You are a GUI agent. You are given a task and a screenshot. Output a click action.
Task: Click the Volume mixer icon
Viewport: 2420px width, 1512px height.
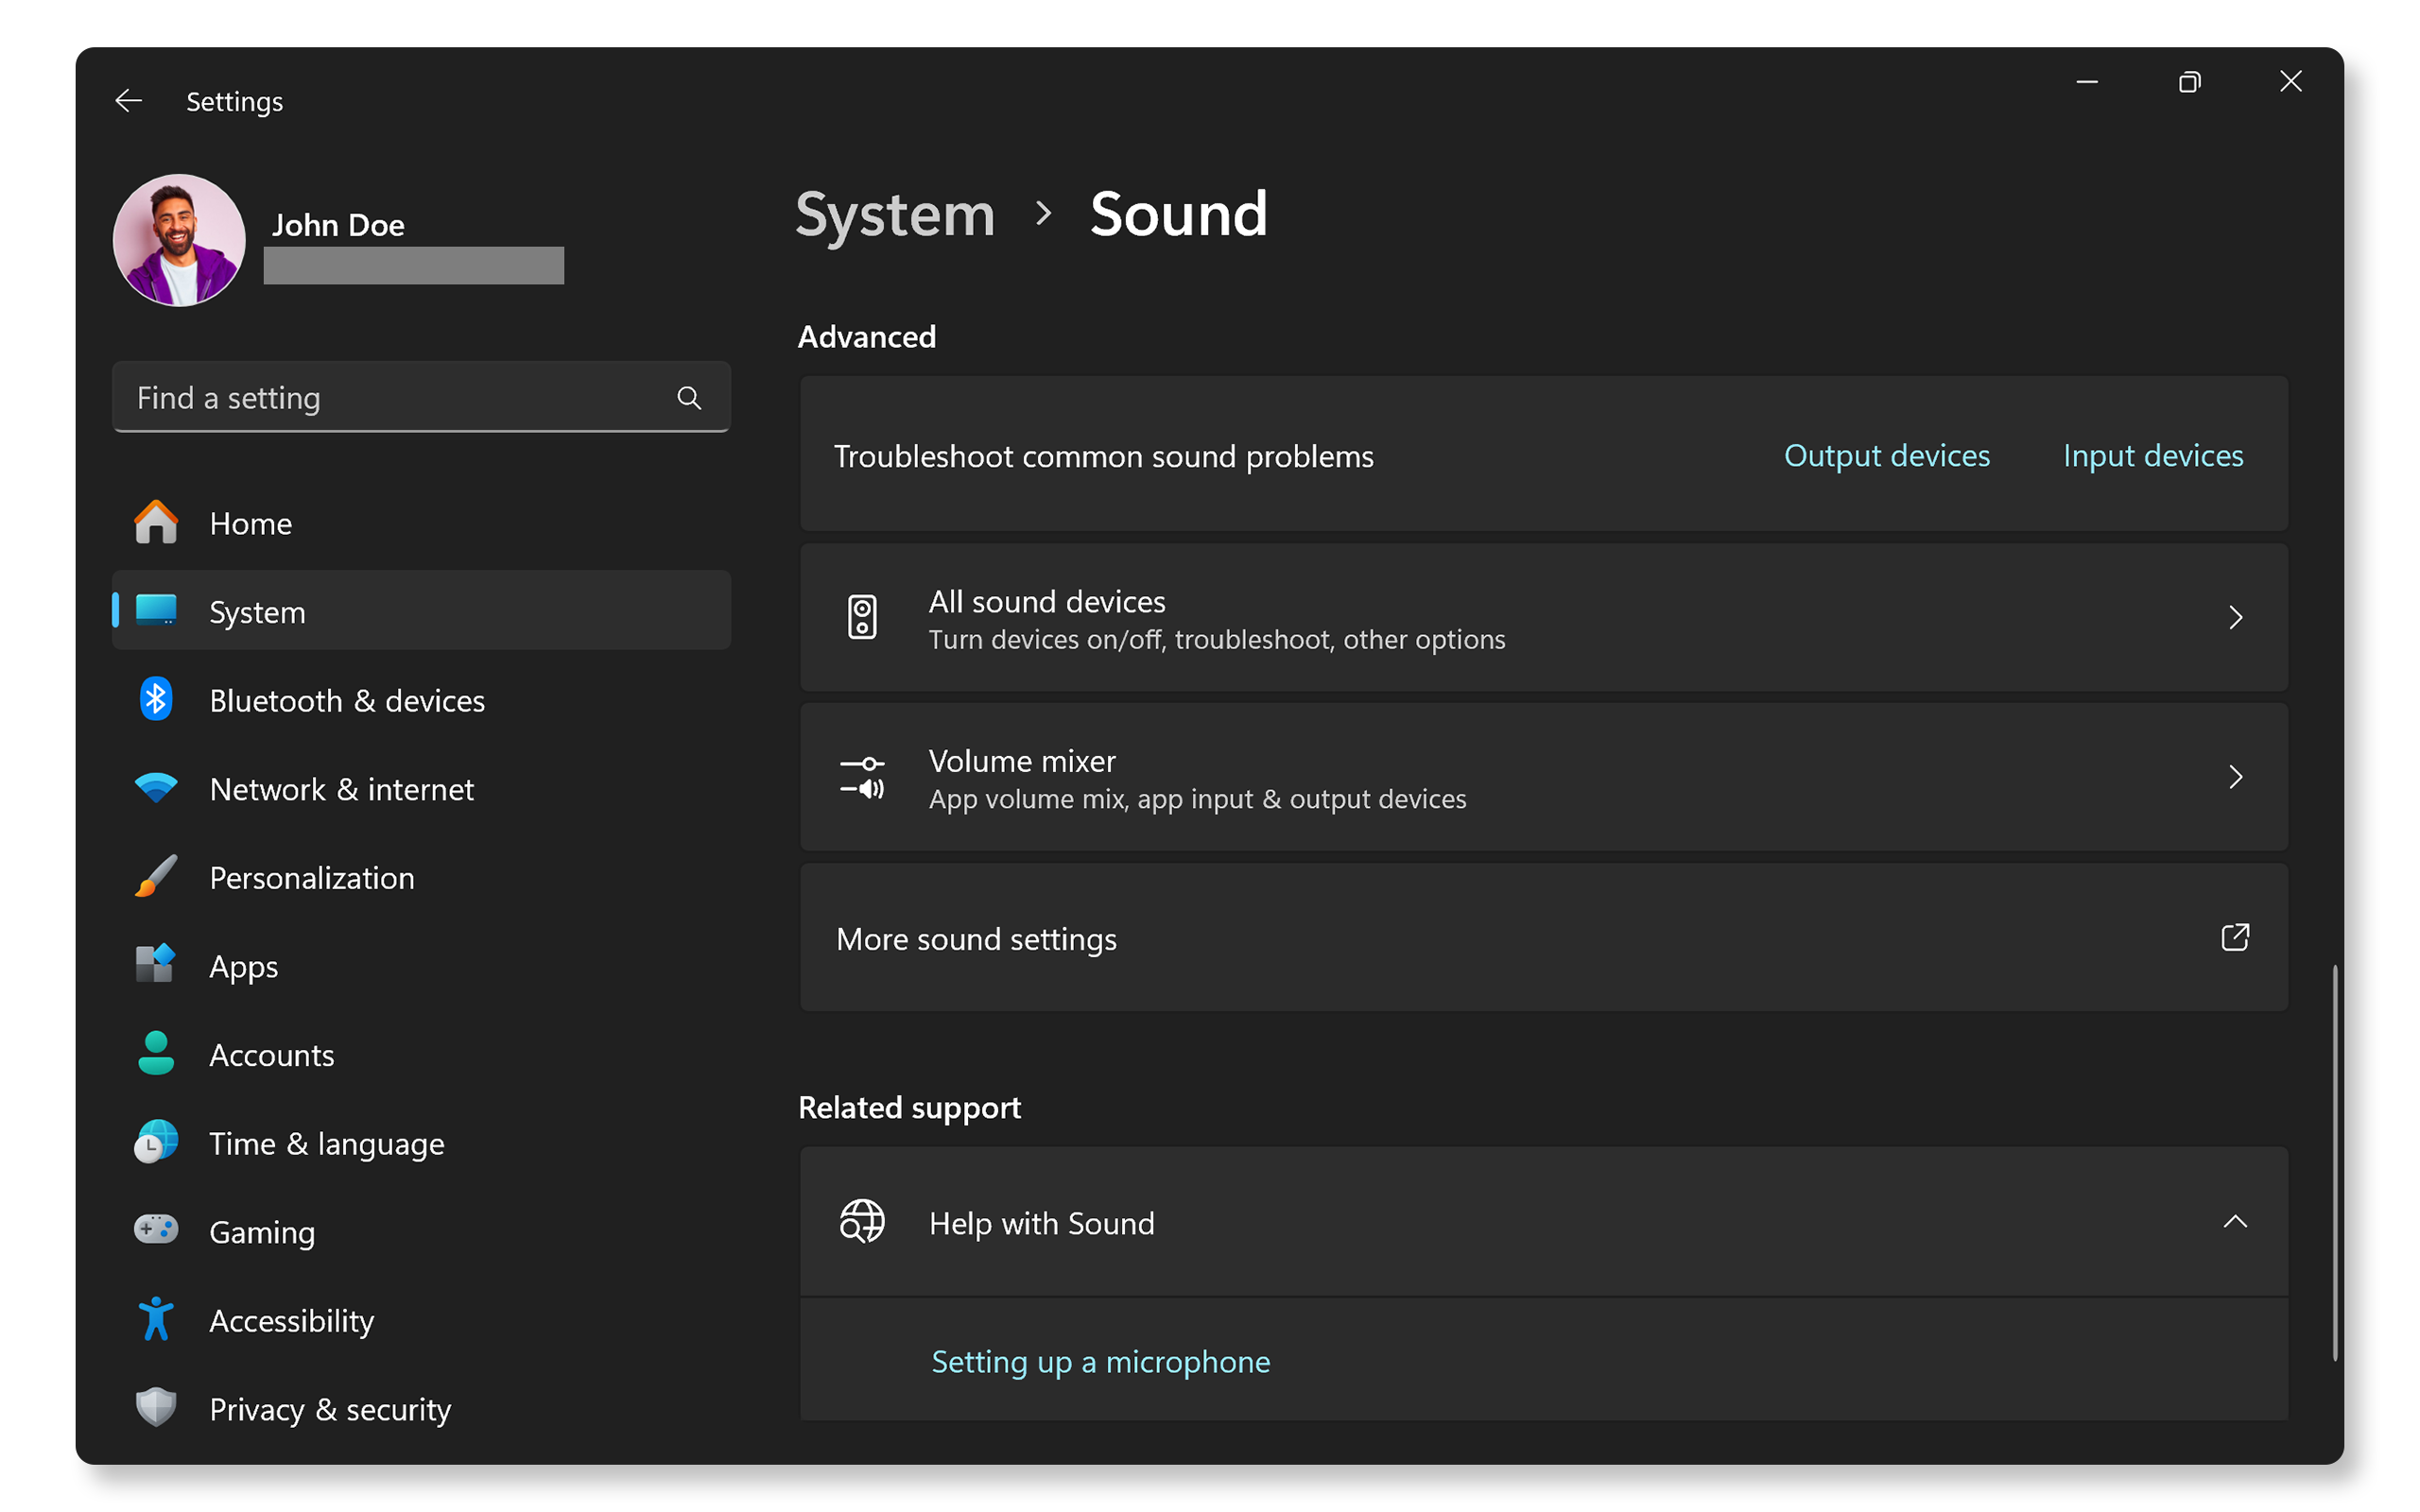coord(860,779)
